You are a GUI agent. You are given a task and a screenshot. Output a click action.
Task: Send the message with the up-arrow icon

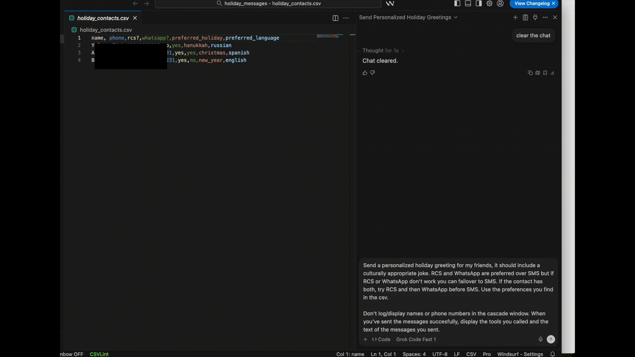coord(551,339)
